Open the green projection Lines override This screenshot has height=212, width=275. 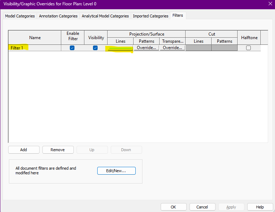pos(120,48)
